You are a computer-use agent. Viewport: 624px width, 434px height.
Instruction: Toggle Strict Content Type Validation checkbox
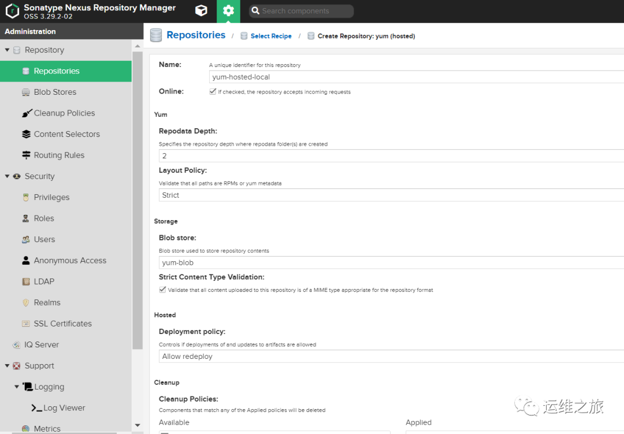point(162,290)
